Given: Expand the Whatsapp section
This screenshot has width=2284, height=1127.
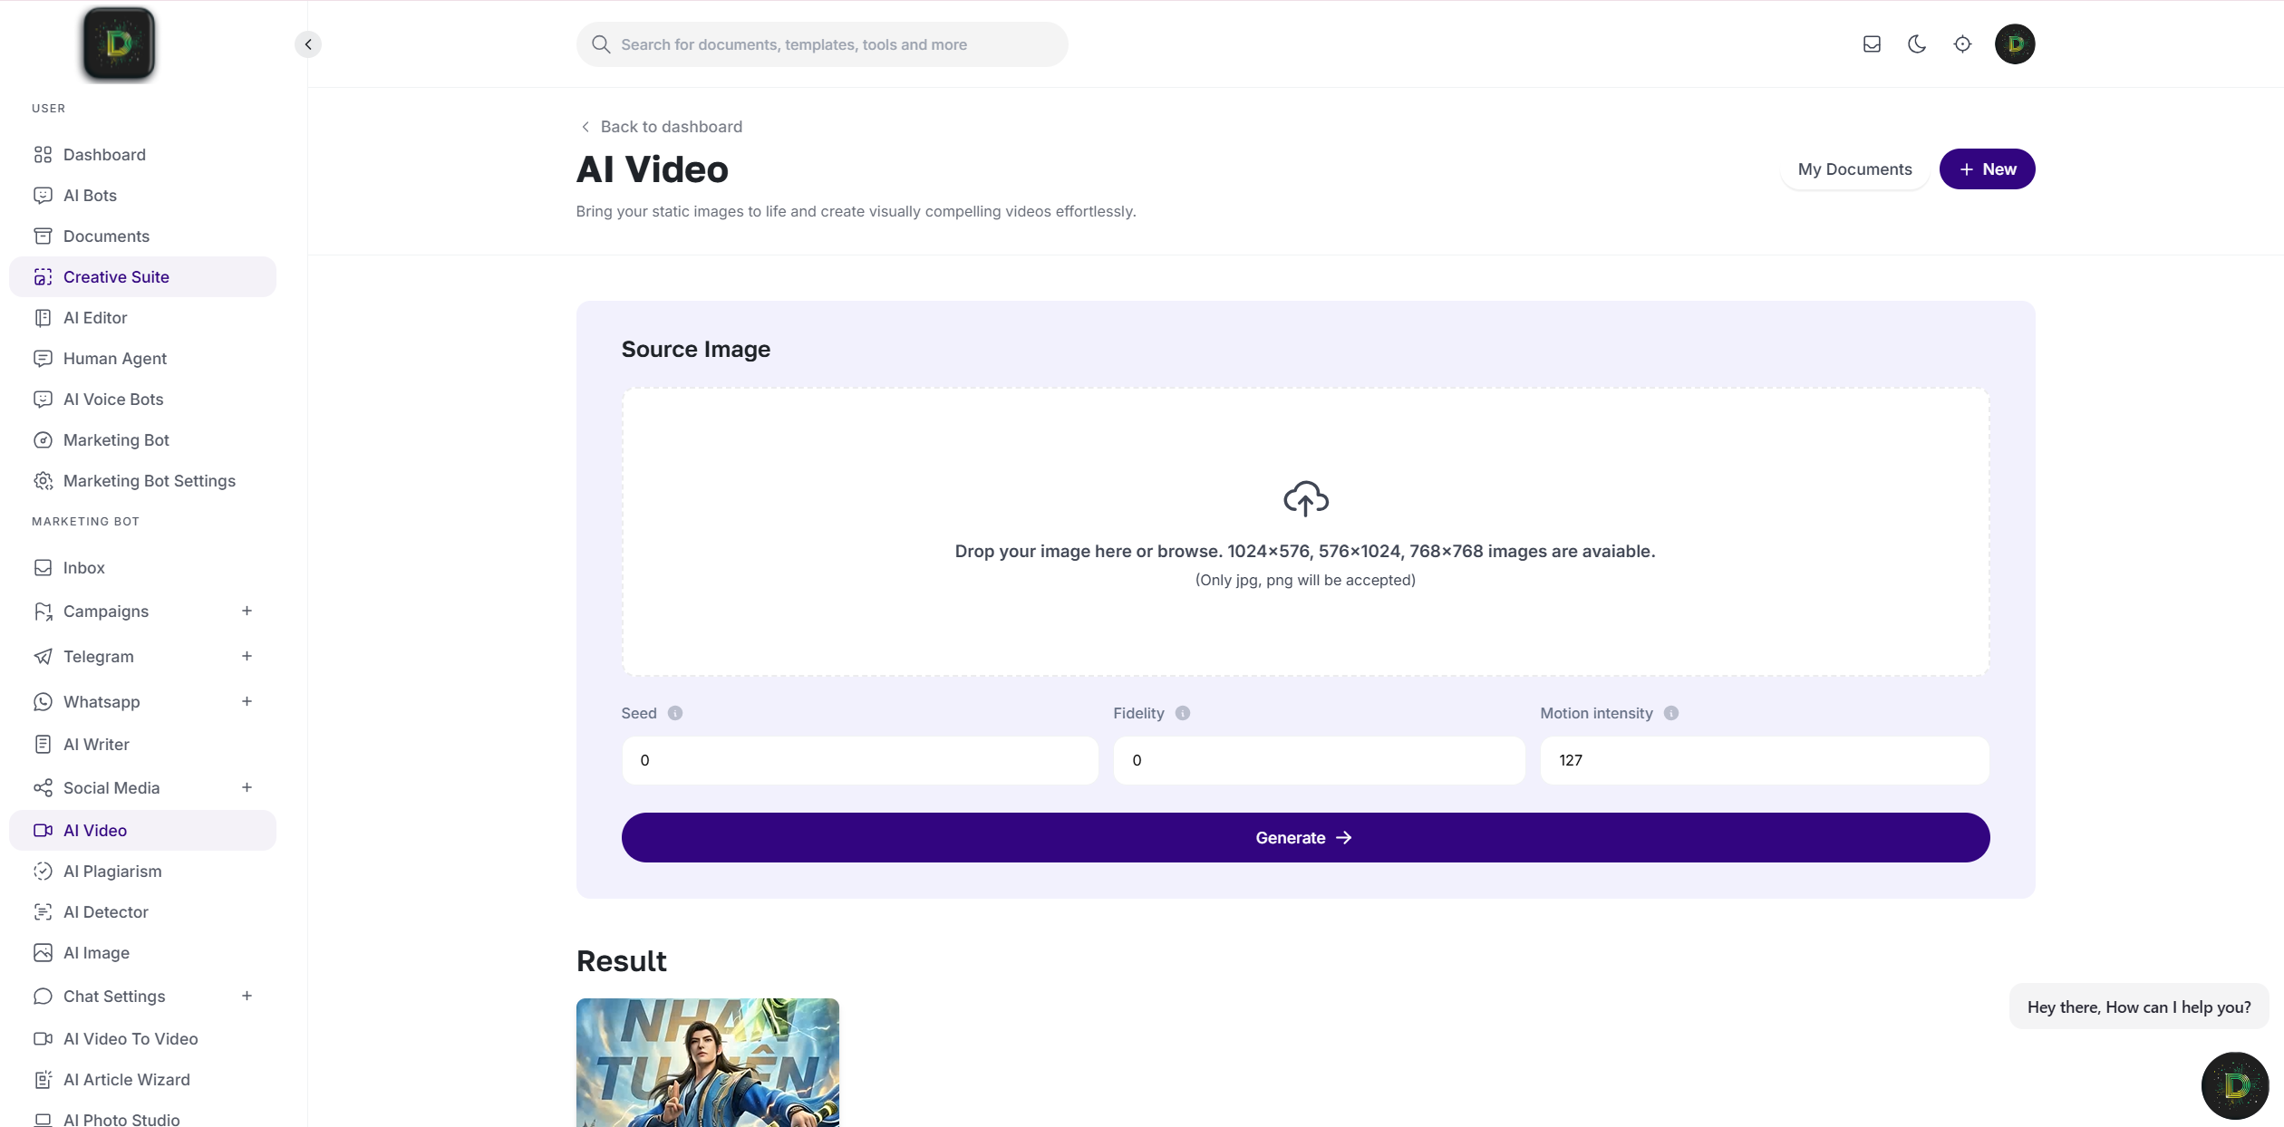Looking at the screenshot, I should coord(247,701).
